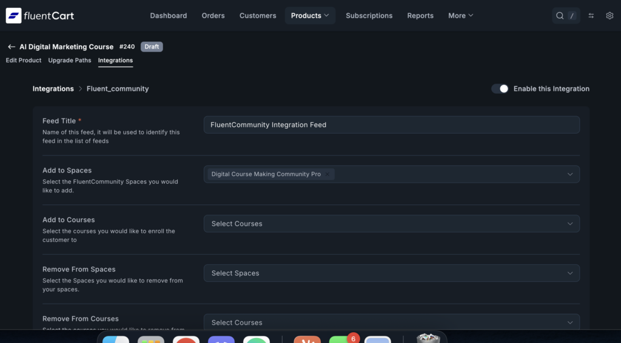
Task: Open Finder from the dock
Action: pyautogui.click(x=116, y=339)
